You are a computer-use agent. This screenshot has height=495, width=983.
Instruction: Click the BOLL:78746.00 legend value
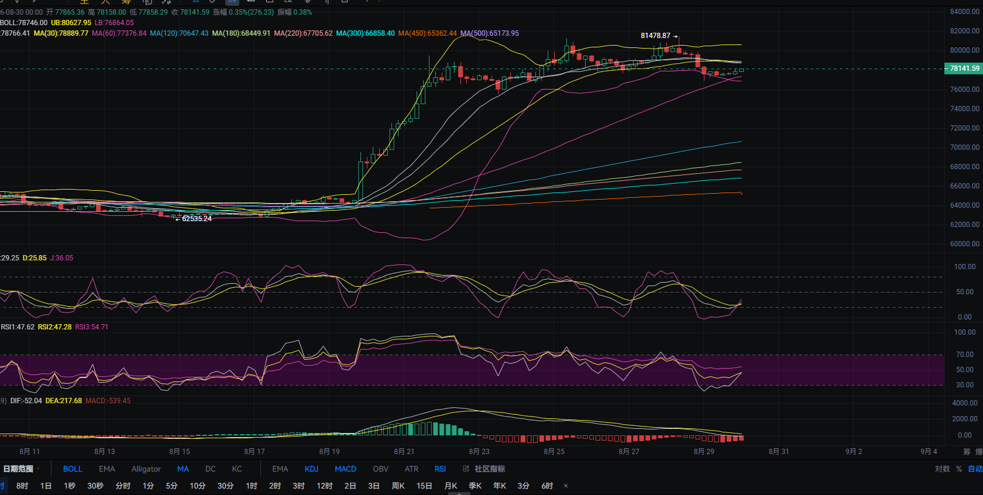(23, 23)
